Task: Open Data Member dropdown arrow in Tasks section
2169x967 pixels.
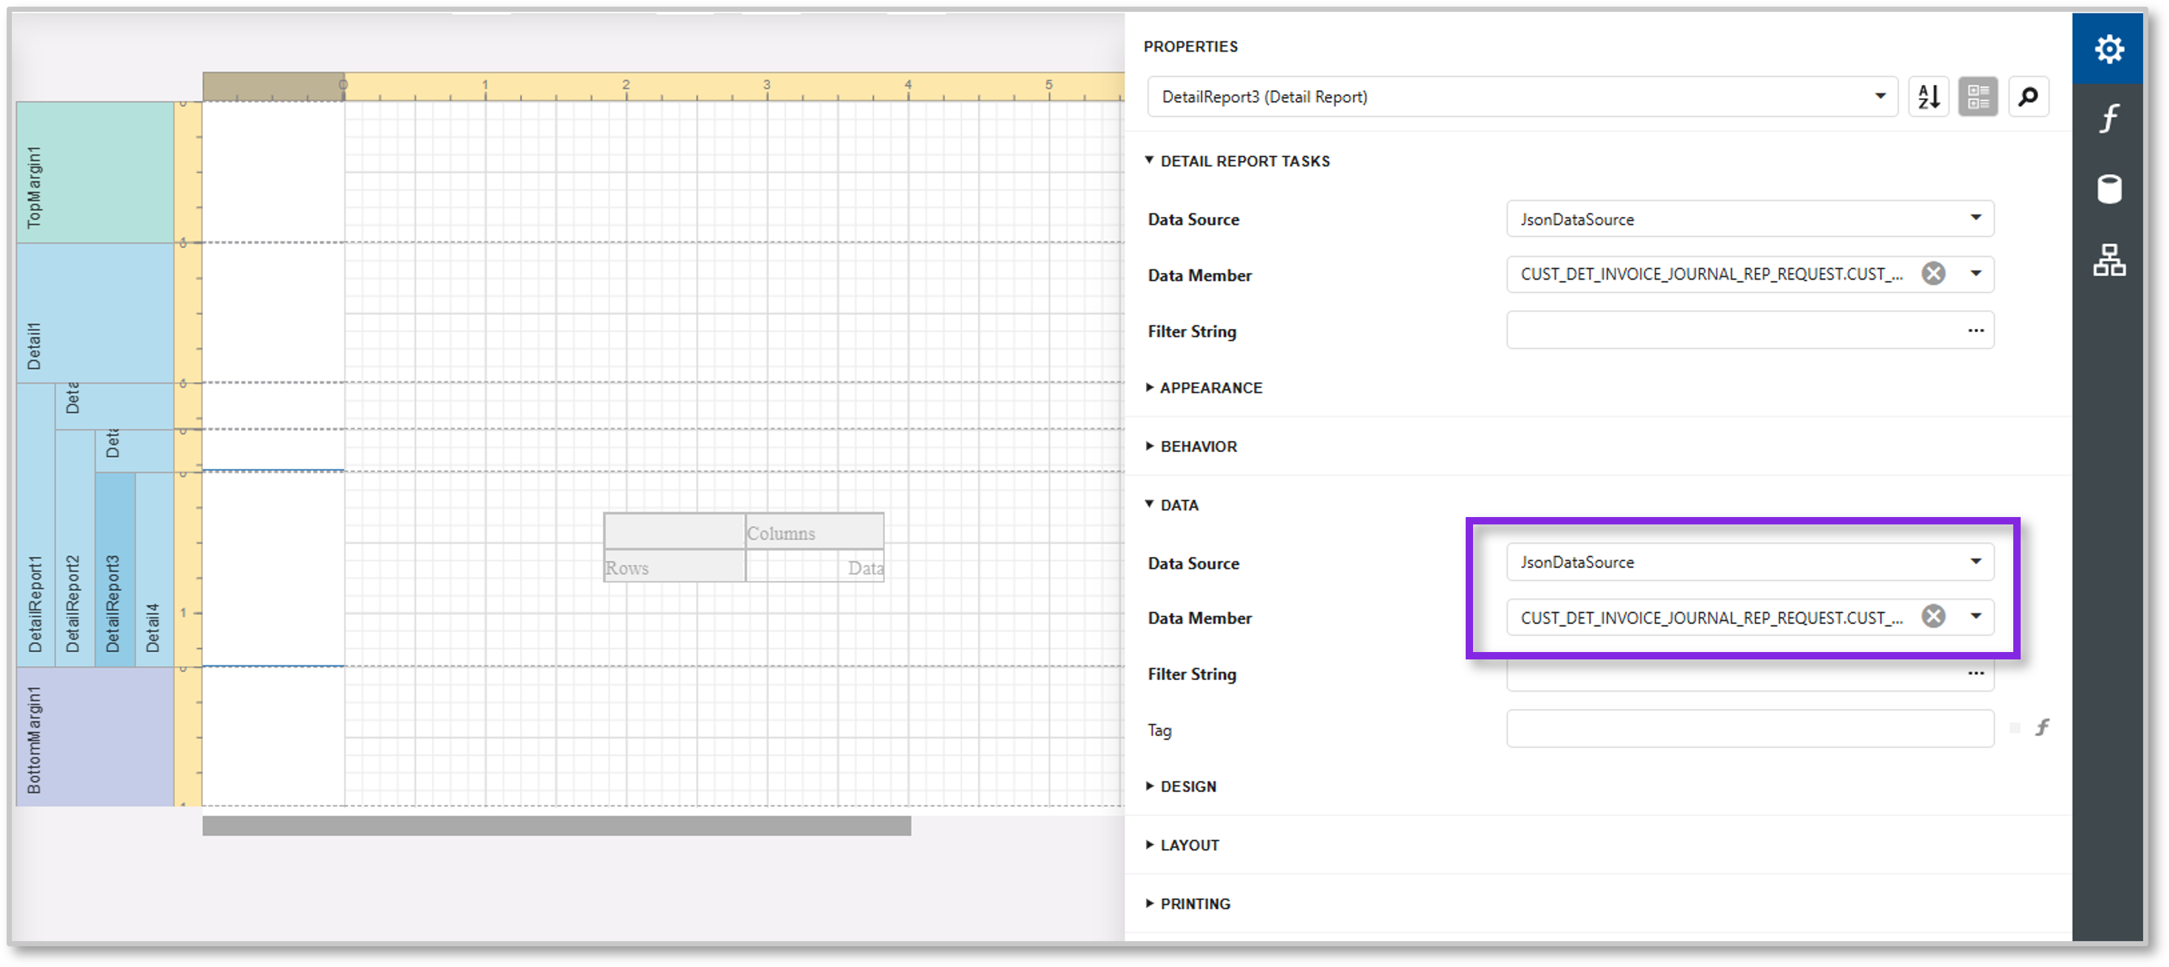Action: (x=1976, y=274)
